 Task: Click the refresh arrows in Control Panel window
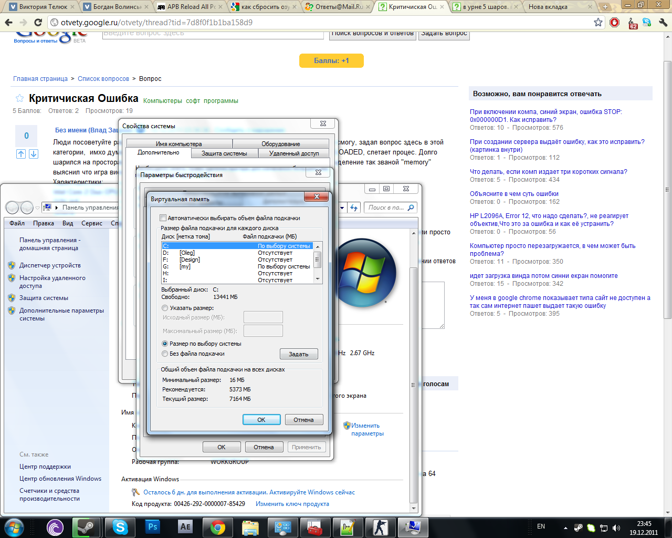[x=354, y=208]
